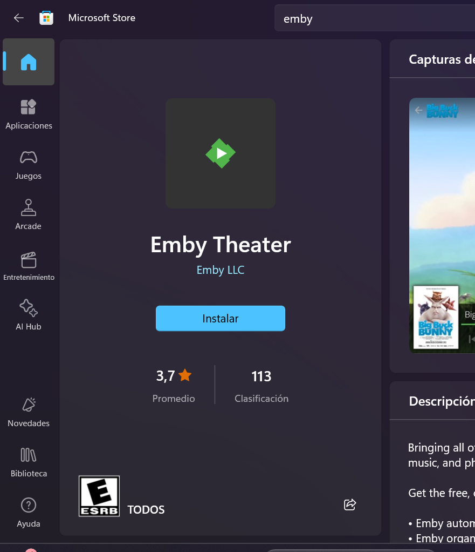Open the Home page in sidebar

point(29,62)
